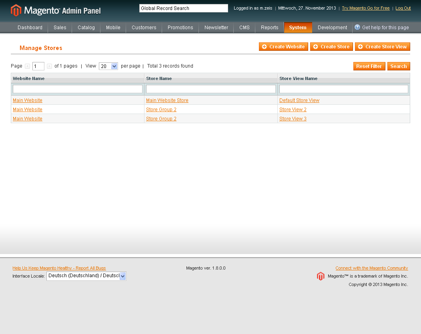Screen dimensions: 421x334
Task: Focus the Global Record Search field
Action: point(184,8)
